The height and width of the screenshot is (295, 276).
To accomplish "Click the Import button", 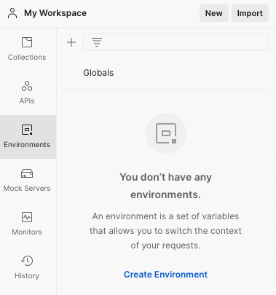I will coord(250,13).
